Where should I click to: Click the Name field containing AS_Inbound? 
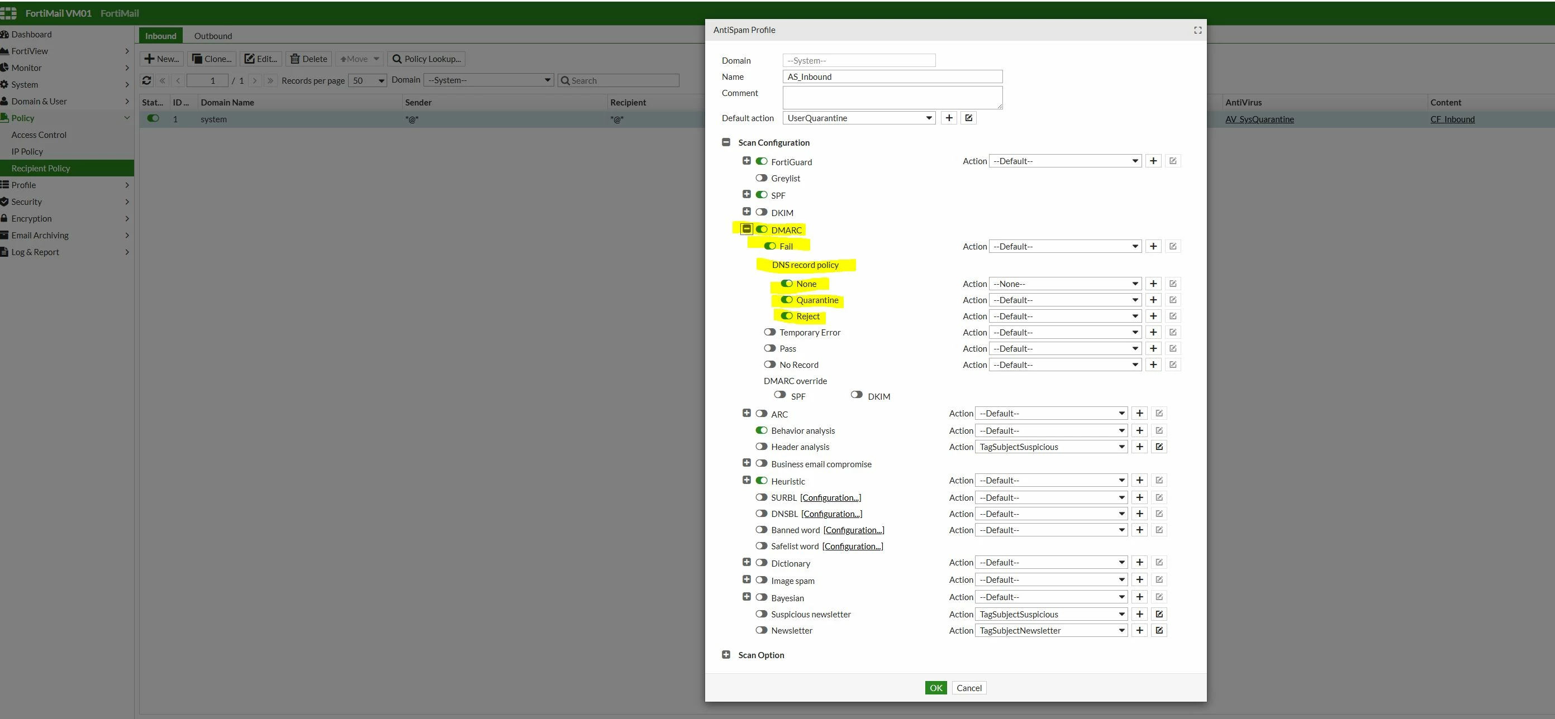(892, 76)
